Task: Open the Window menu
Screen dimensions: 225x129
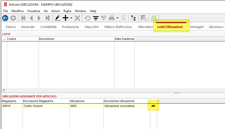Action: click(81, 11)
